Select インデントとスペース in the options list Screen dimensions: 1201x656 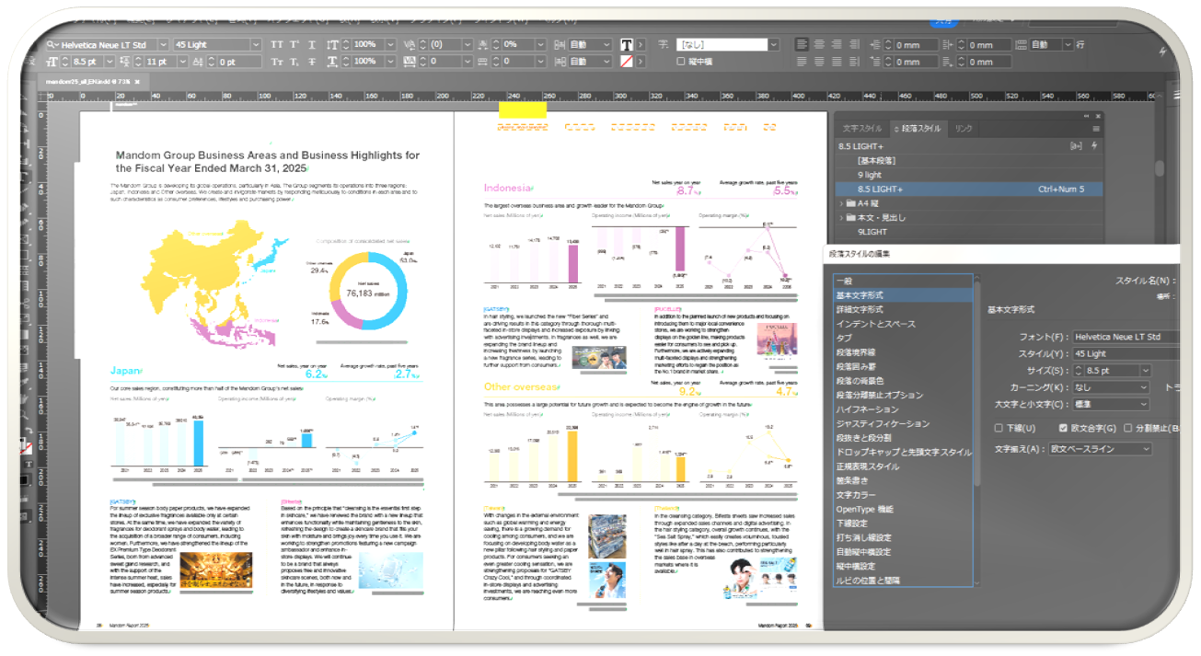point(875,324)
